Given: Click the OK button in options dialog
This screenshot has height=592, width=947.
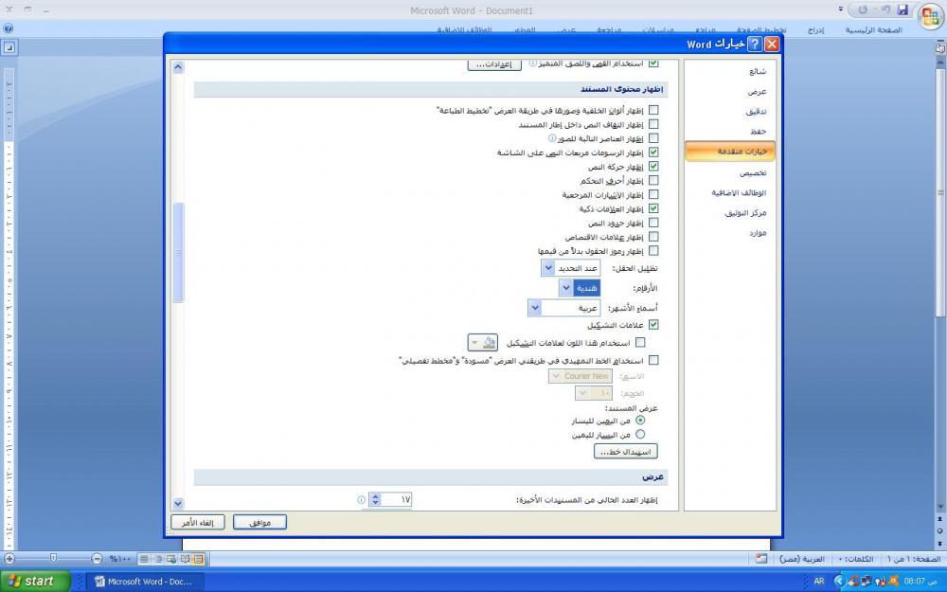Looking at the screenshot, I should (259, 523).
